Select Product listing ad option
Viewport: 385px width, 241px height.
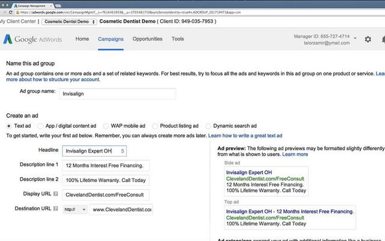pos(155,126)
